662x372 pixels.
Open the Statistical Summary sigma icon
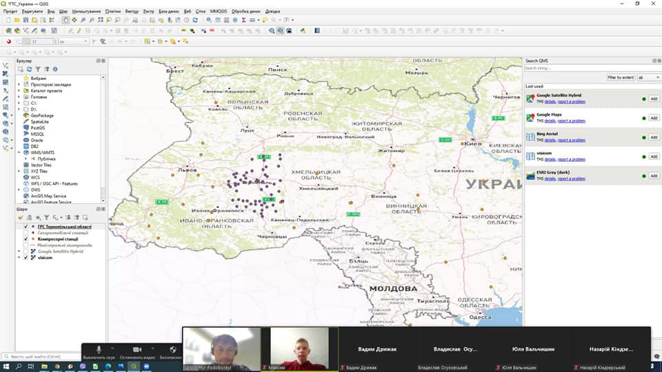(243, 20)
